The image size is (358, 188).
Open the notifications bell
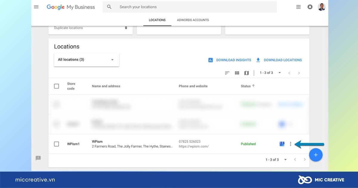pos(310,7)
